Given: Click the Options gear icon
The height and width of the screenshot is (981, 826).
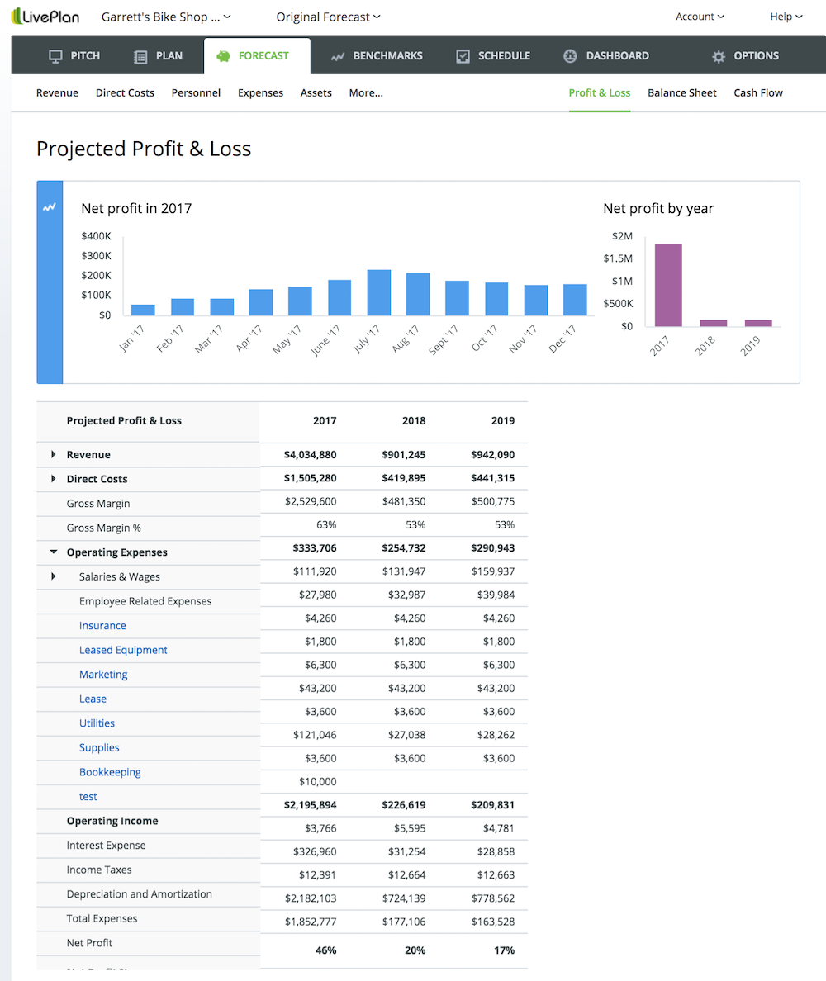Looking at the screenshot, I should pos(719,56).
